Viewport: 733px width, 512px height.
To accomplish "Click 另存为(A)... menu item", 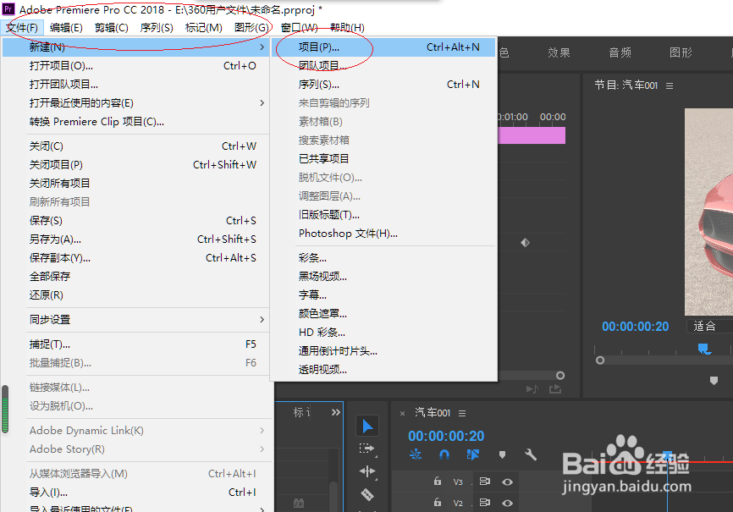I will tap(136, 239).
